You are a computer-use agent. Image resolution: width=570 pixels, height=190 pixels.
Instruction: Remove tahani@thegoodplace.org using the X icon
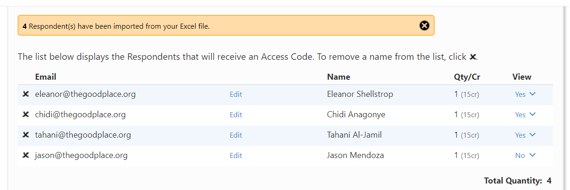[x=26, y=135]
